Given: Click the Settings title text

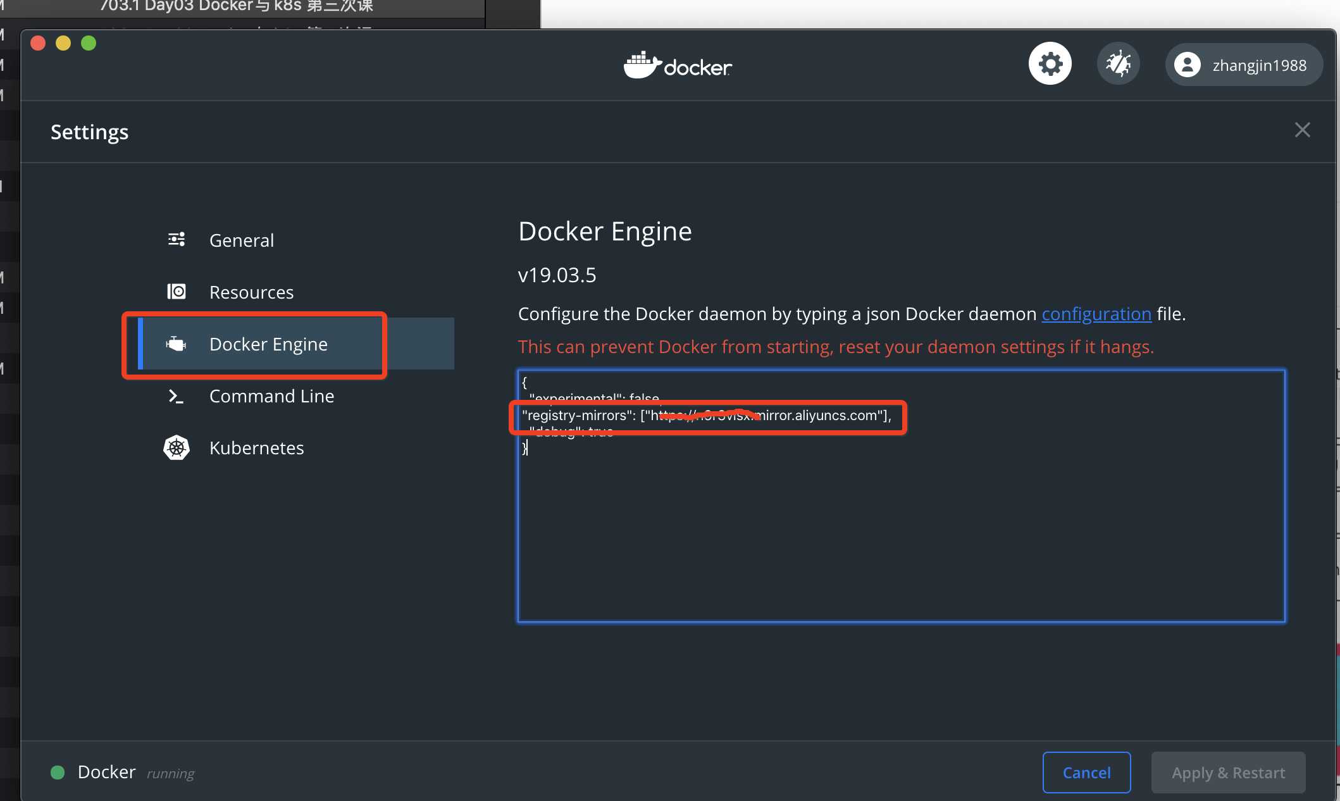Looking at the screenshot, I should [x=89, y=132].
